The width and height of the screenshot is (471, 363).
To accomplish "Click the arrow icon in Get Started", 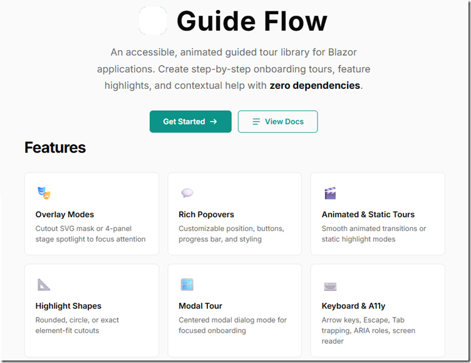I will [x=214, y=121].
